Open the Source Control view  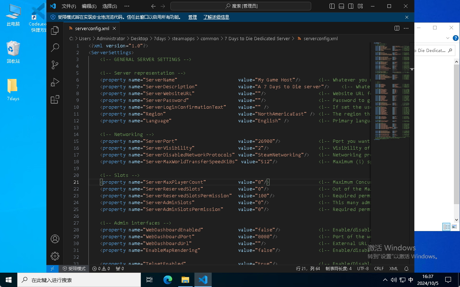tap(55, 65)
